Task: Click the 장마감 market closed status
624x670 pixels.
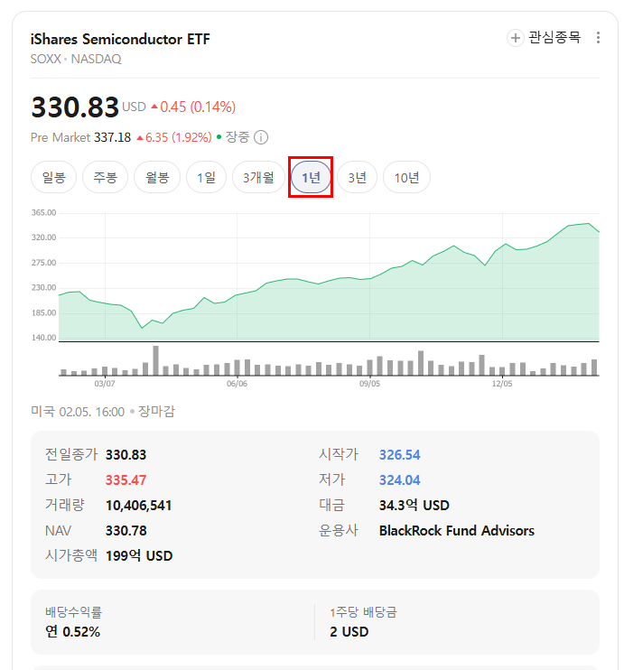Action: click(156, 412)
